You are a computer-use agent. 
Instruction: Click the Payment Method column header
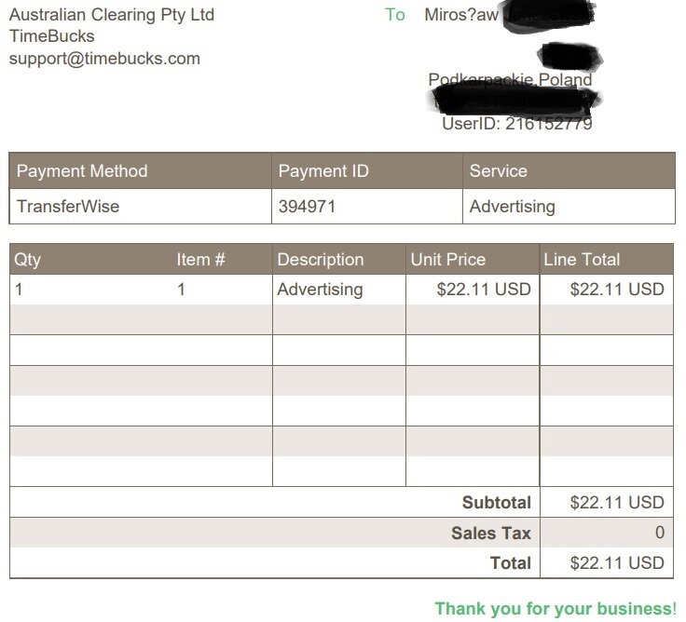pyautogui.click(x=82, y=171)
